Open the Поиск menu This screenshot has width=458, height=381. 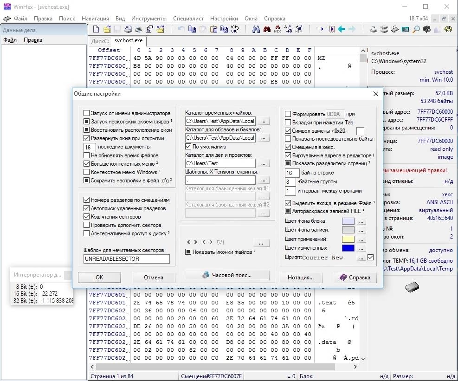[x=67, y=19]
